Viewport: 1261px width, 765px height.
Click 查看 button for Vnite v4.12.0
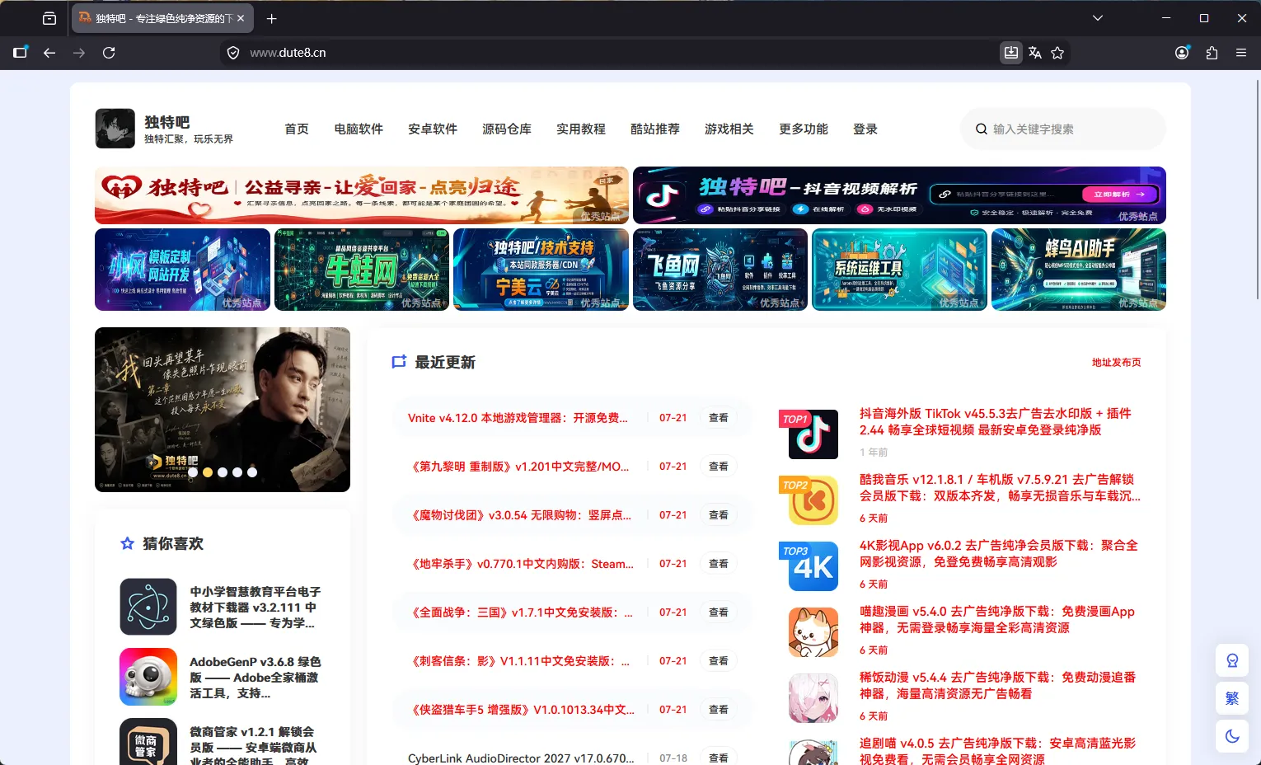(x=719, y=418)
